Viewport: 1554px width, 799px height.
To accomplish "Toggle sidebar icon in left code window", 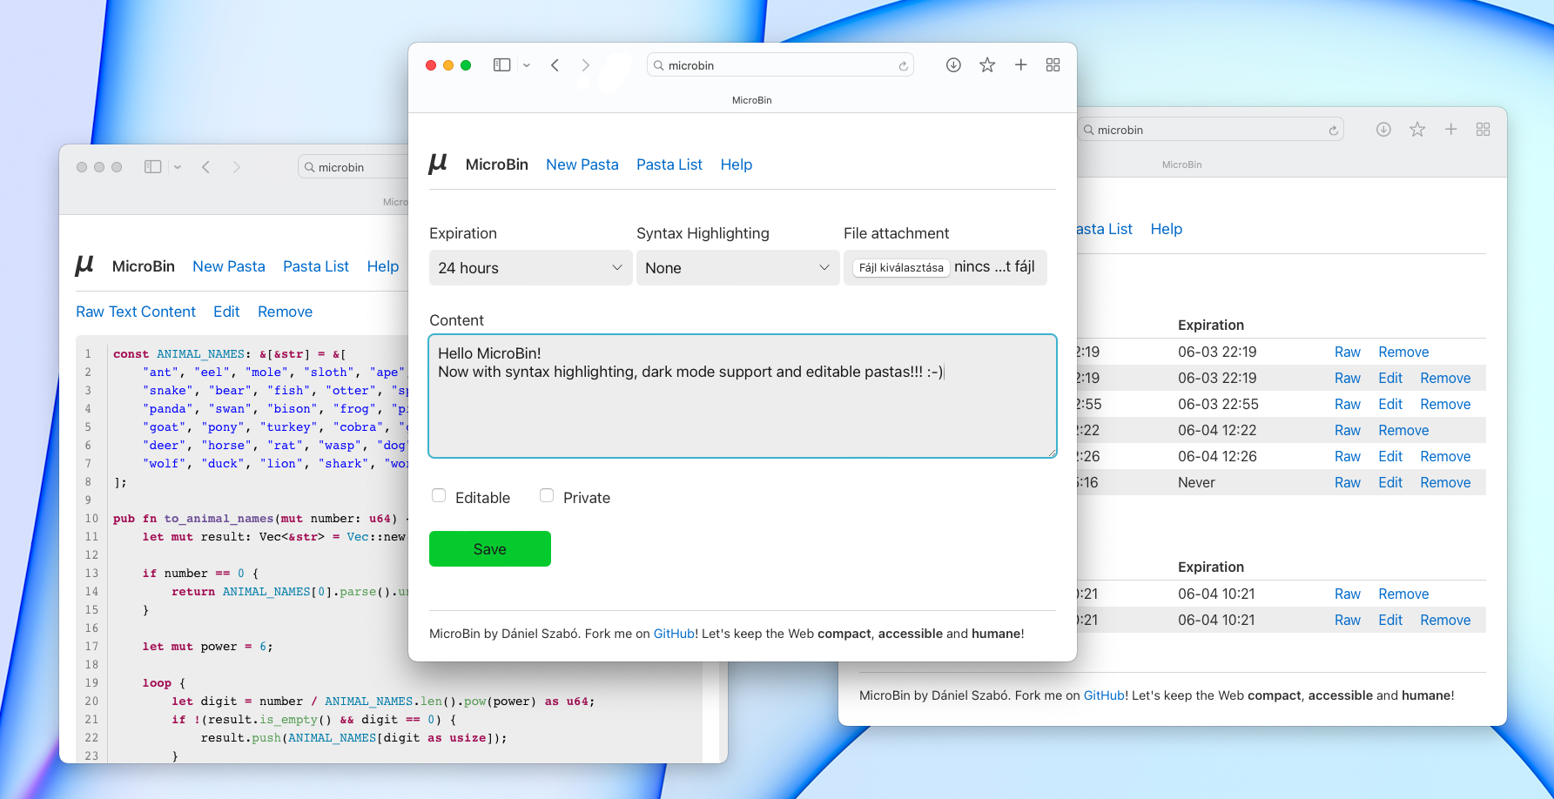I will pos(152,166).
